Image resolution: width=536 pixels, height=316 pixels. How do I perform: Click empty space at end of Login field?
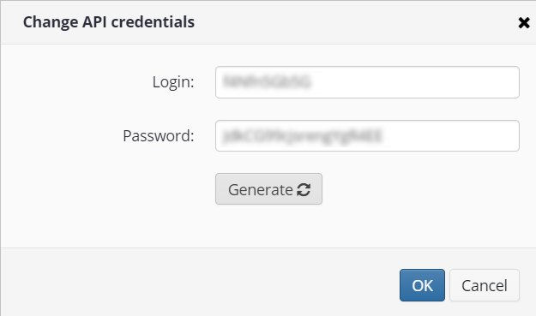(444, 82)
